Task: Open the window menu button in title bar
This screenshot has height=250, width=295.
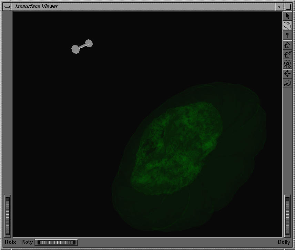Action: 7,7
